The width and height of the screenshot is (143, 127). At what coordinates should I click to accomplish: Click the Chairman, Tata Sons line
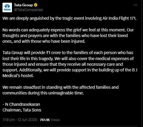pyautogui.click(x=22, y=110)
